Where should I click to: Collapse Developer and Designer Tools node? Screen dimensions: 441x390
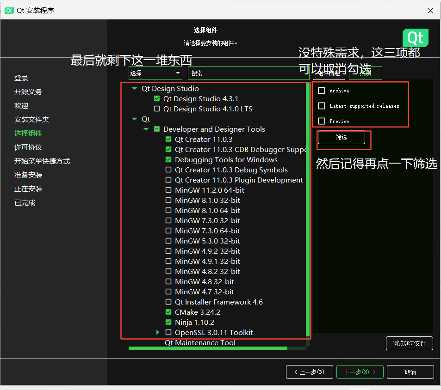click(x=146, y=129)
